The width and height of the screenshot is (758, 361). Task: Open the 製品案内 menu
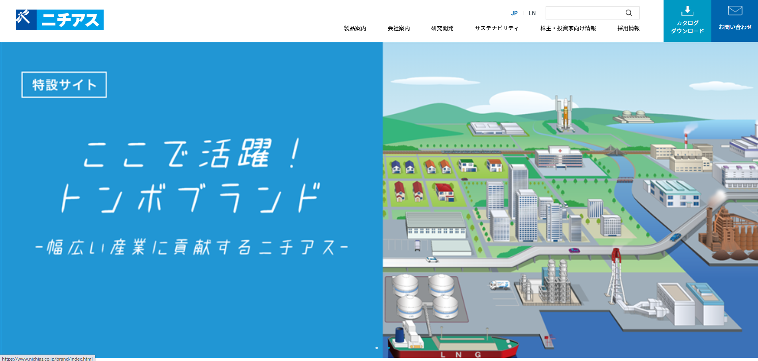(355, 28)
